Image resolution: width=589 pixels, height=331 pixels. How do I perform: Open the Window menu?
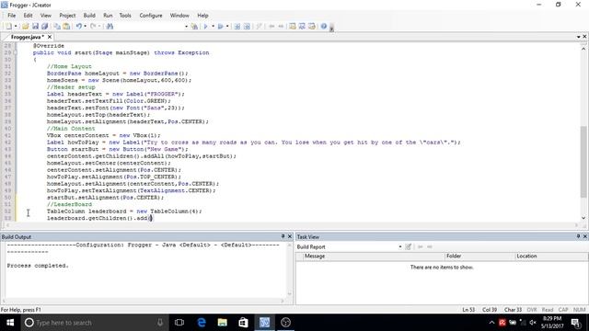179,16
